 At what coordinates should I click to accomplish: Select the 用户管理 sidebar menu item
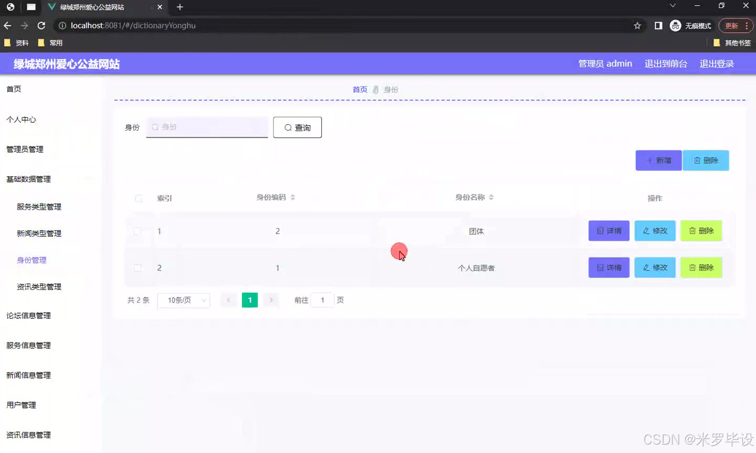pyautogui.click(x=20, y=405)
